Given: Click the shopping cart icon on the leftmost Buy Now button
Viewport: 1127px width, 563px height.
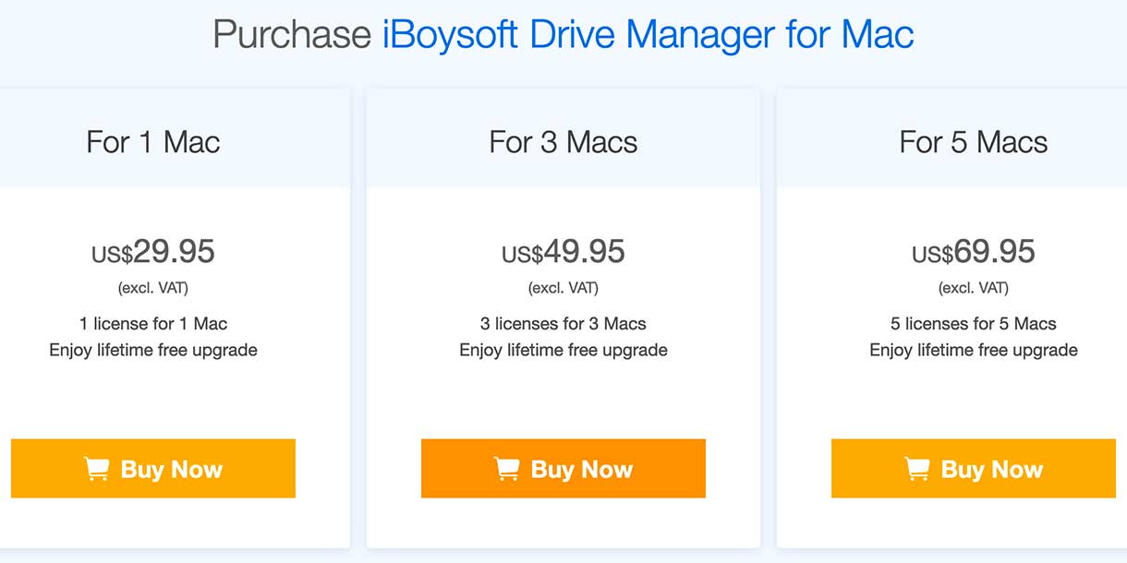Looking at the screenshot, I should point(95,468).
